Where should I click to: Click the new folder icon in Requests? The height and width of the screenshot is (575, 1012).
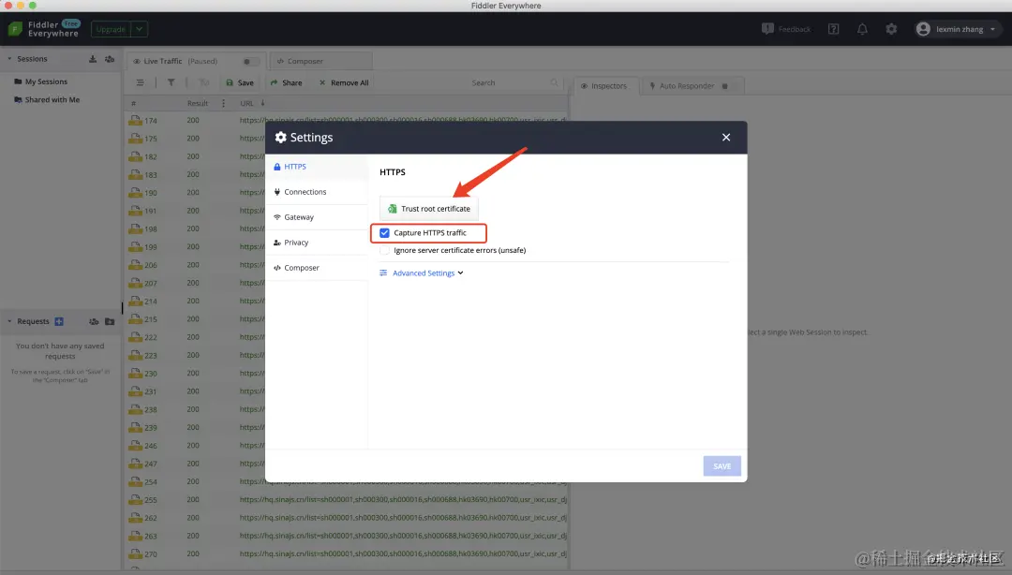point(110,321)
